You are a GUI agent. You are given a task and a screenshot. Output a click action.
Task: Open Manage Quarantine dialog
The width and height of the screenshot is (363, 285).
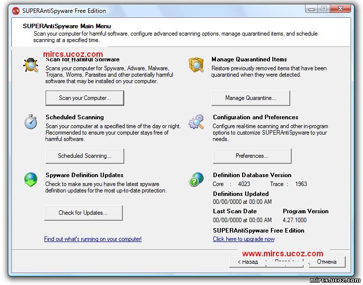click(251, 98)
